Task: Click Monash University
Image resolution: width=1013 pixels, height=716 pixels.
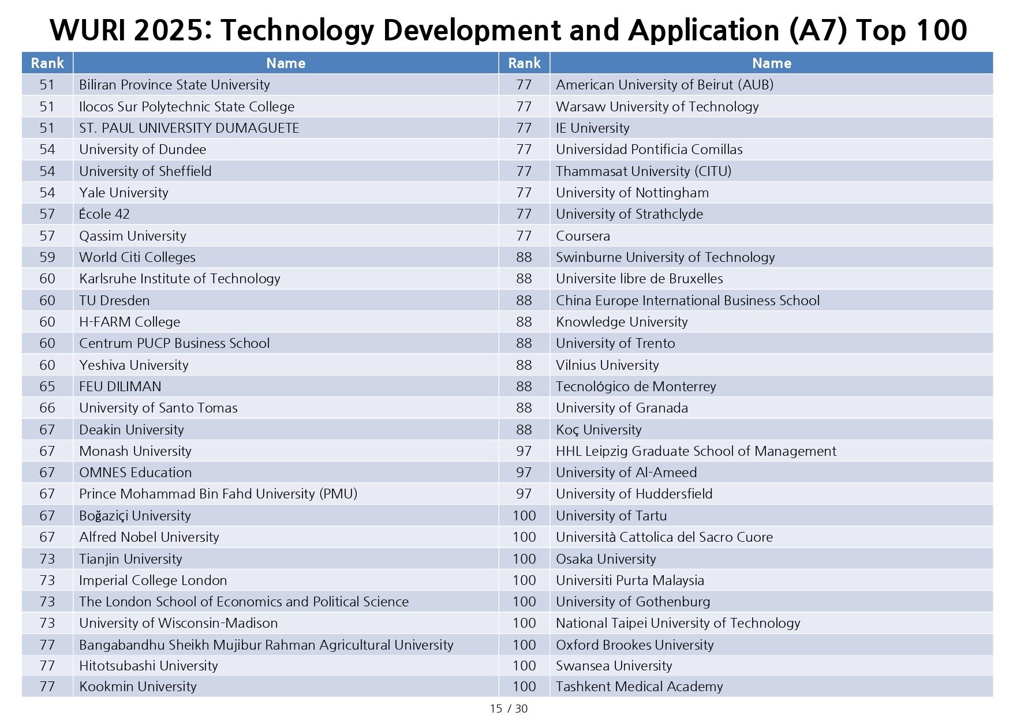Action: tap(135, 451)
